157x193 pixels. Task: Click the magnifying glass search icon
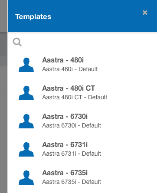coord(17,42)
